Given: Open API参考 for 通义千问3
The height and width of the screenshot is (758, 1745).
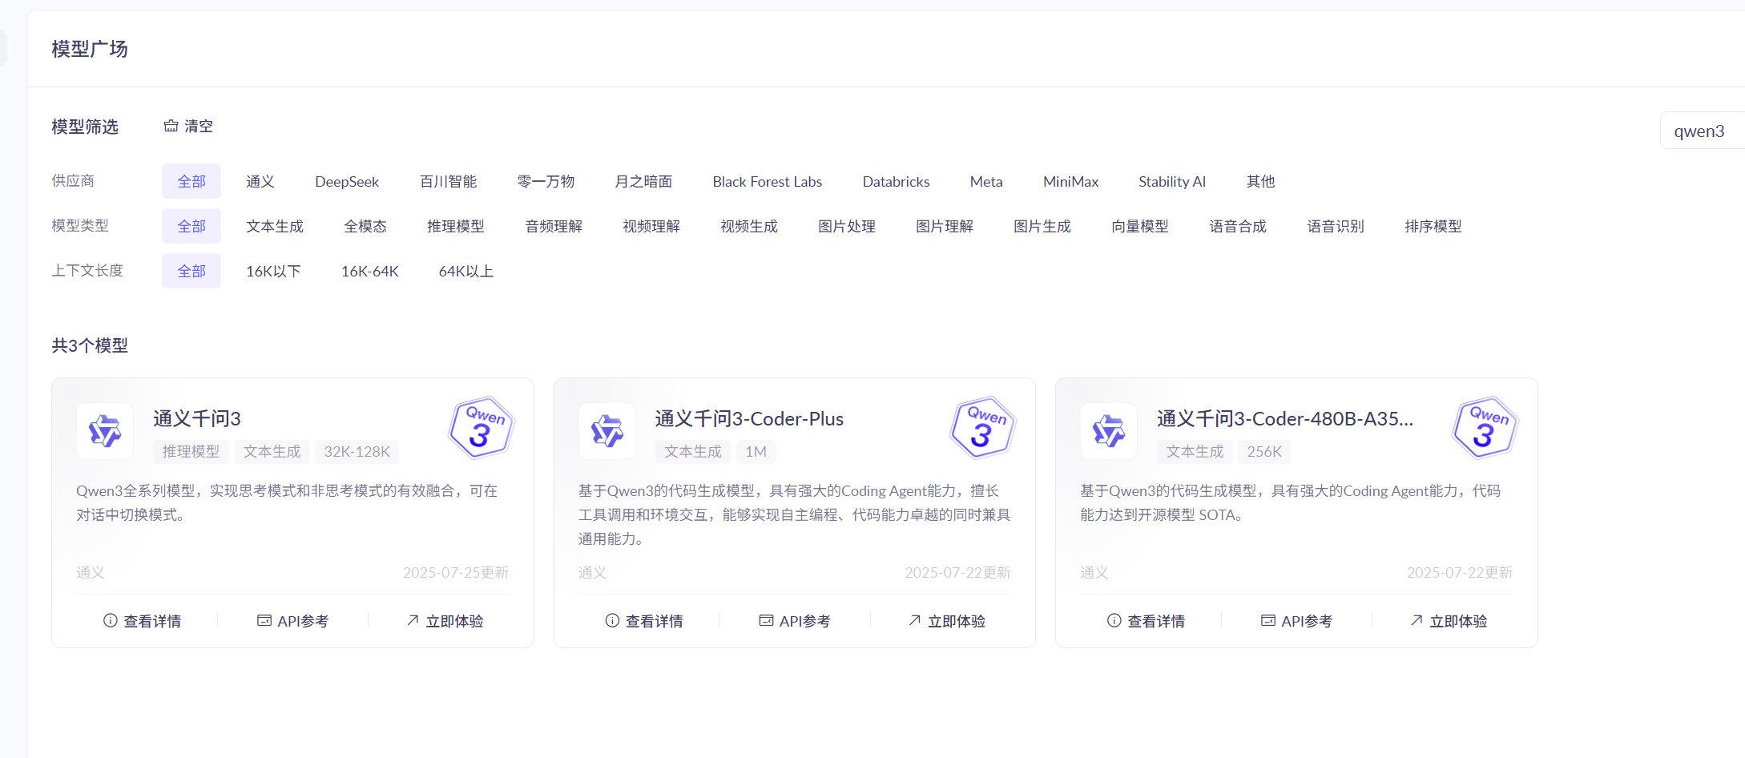Looking at the screenshot, I should tap(292, 621).
